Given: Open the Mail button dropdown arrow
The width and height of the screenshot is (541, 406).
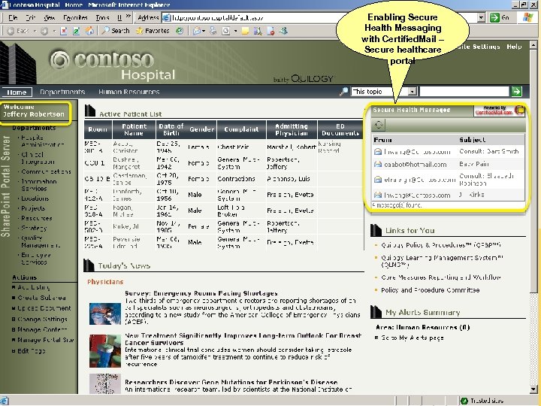Looking at the screenshot, I should coord(204,31).
